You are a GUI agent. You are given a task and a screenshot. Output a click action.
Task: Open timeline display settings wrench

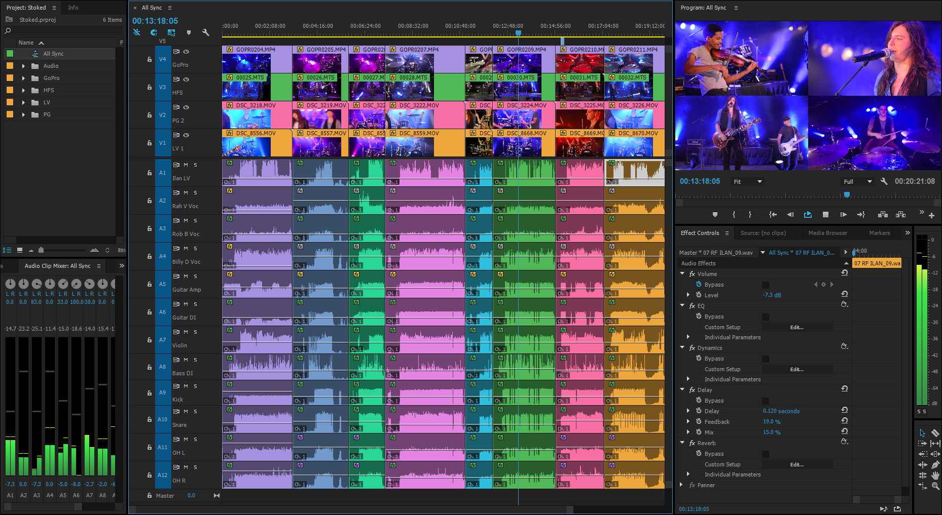[x=205, y=32]
